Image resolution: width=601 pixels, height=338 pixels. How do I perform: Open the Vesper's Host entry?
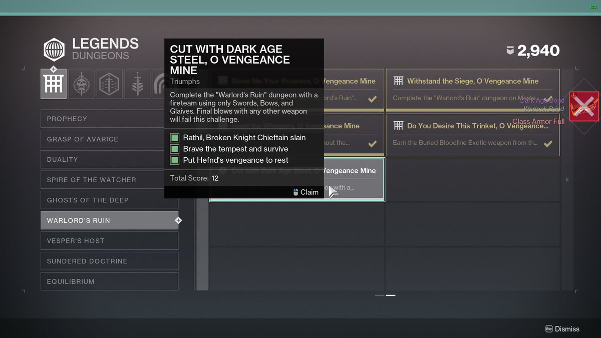coord(109,241)
